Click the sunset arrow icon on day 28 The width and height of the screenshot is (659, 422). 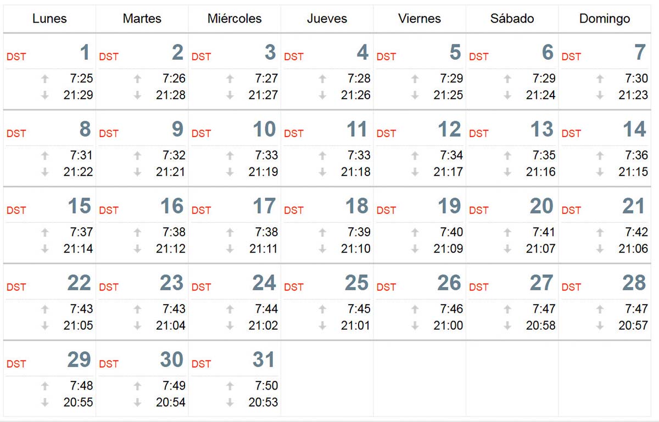click(x=600, y=325)
